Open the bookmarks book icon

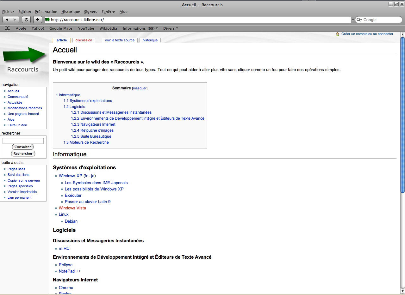coord(8,28)
